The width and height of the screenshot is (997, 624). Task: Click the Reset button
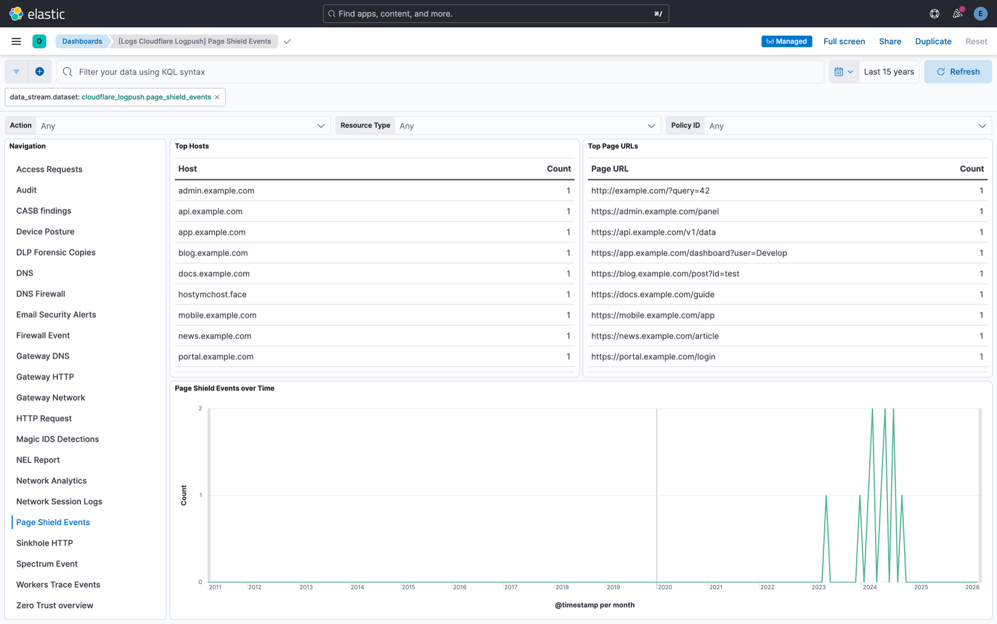(x=976, y=42)
